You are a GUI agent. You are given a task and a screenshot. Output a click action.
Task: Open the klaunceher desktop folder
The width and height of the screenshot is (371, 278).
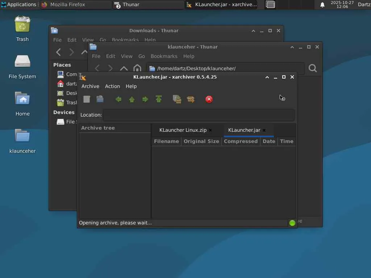pos(22,141)
